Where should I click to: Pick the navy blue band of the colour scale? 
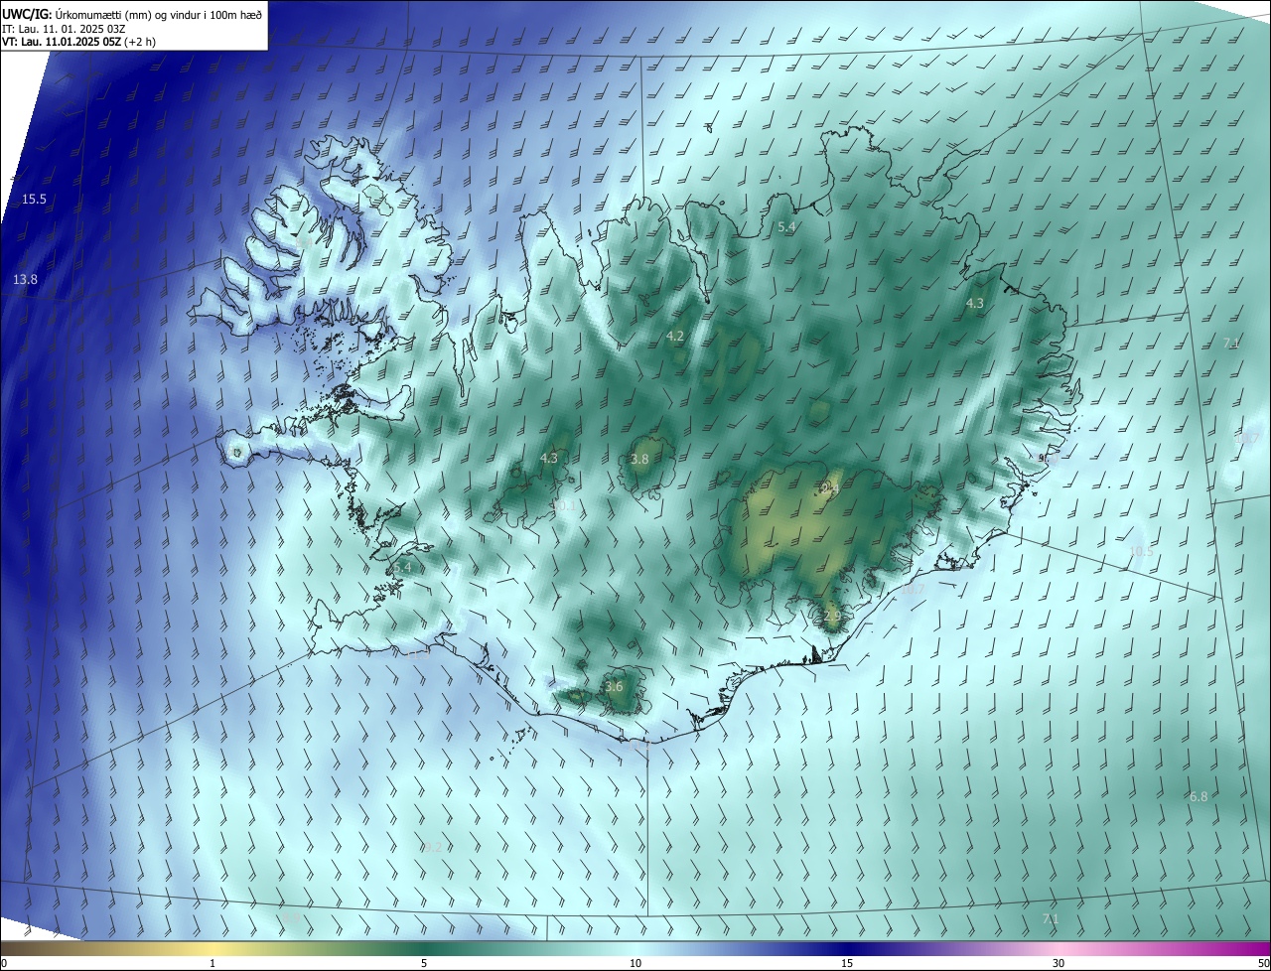(847, 948)
